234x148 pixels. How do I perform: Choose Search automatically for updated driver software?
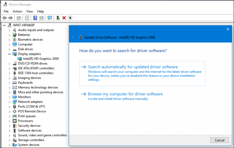click(x=142, y=73)
